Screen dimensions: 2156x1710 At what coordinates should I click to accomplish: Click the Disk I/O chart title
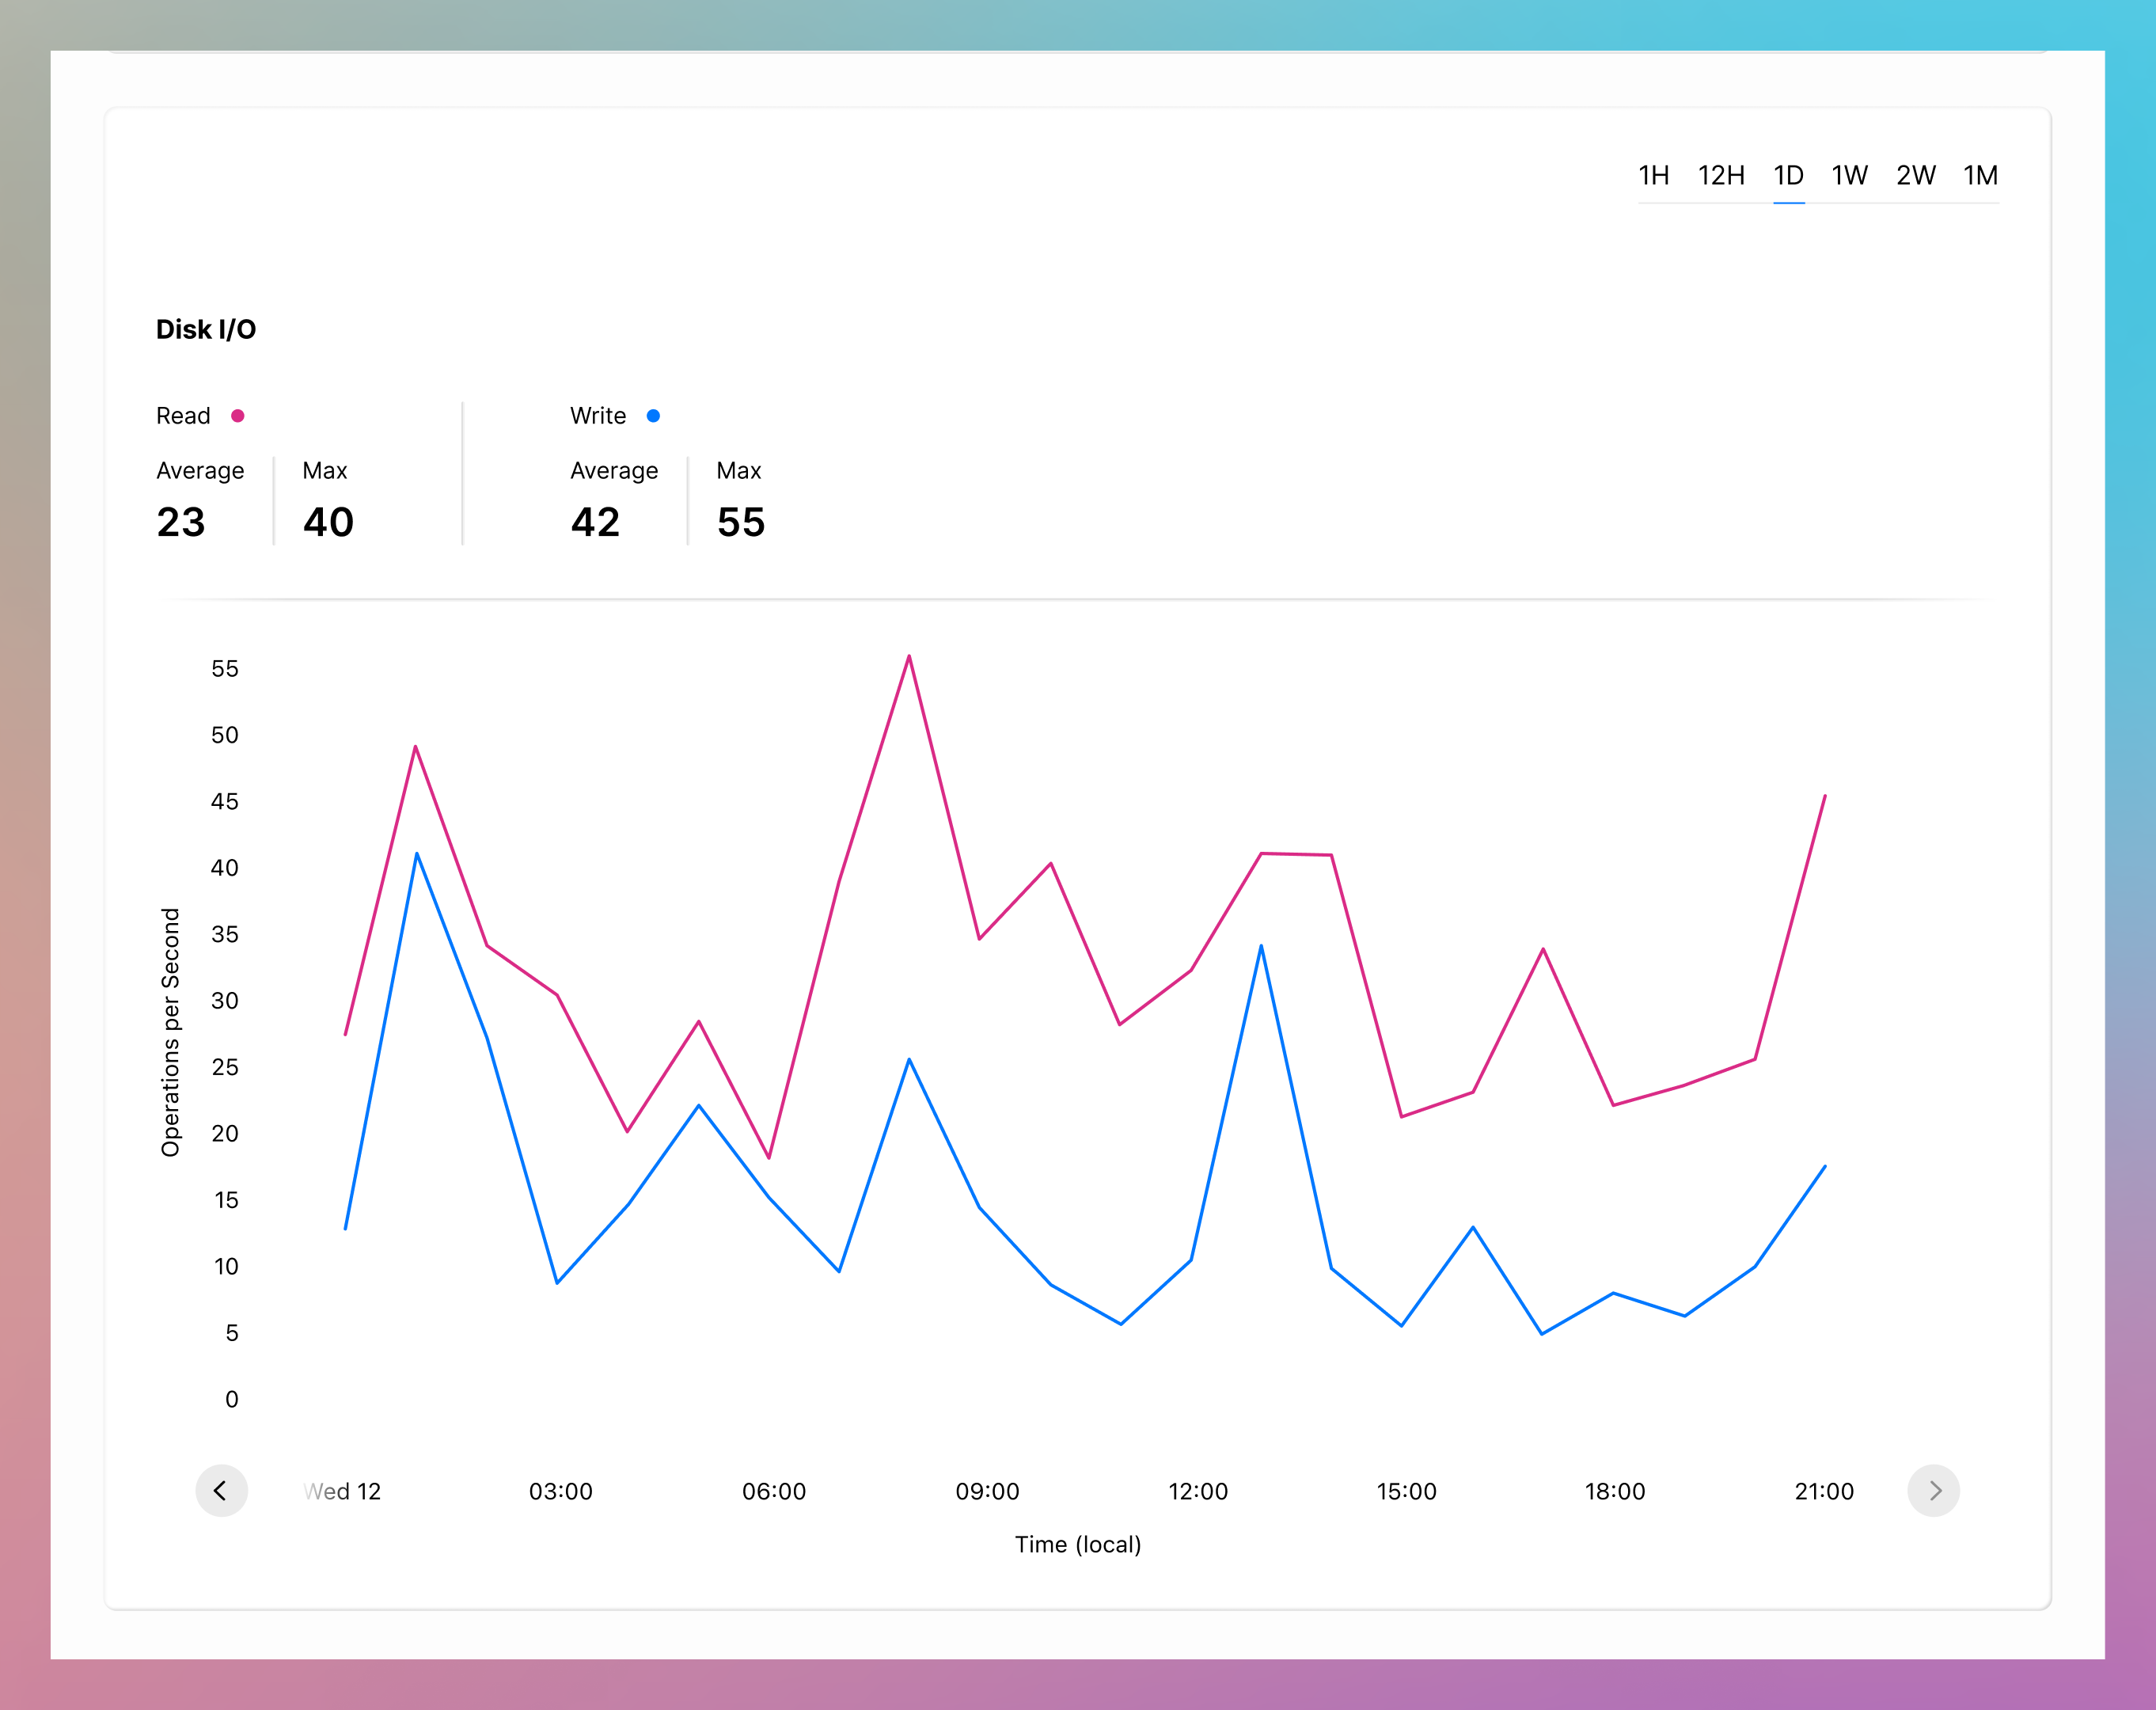tap(206, 330)
